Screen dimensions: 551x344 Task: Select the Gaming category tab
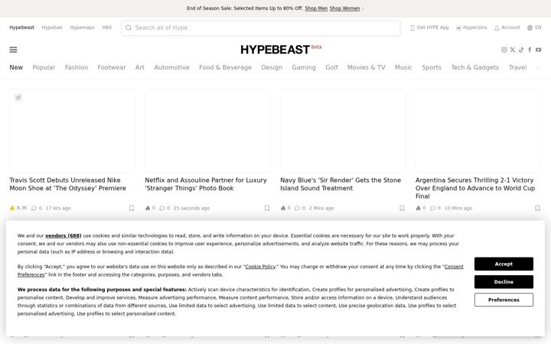point(304,67)
